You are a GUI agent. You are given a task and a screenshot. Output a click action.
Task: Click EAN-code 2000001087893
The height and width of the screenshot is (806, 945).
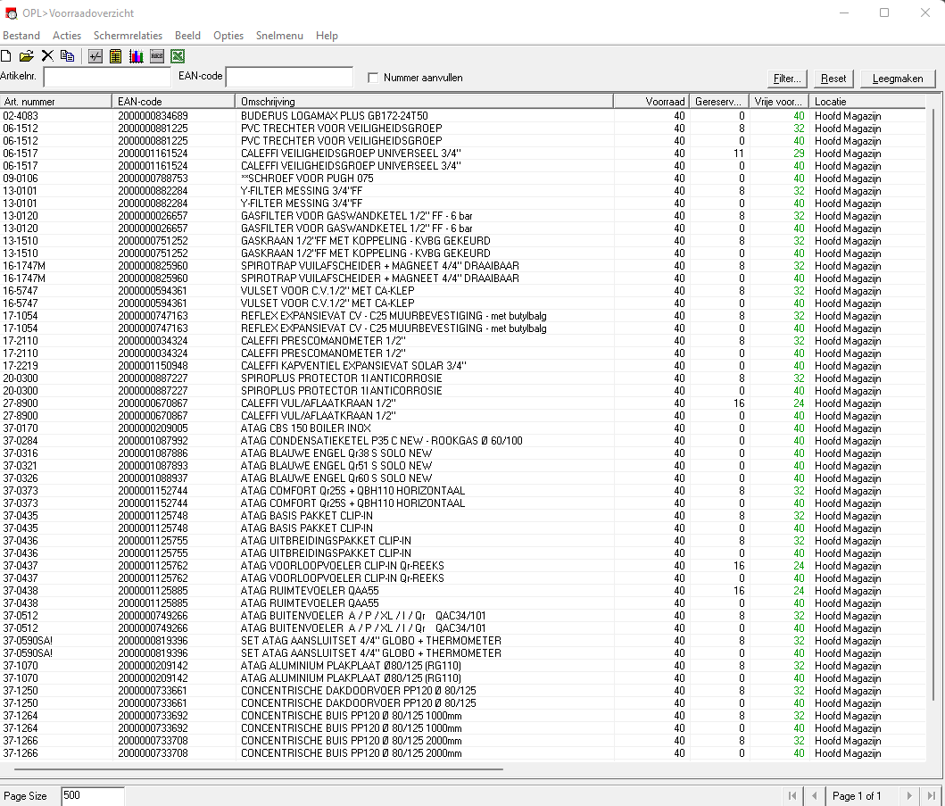click(x=153, y=466)
